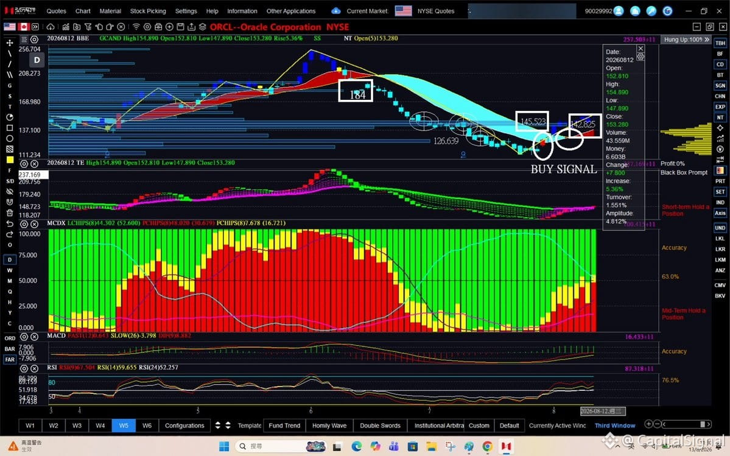Select the Fund Trend template
Screen dimensions: 730x456
(x=284, y=426)
